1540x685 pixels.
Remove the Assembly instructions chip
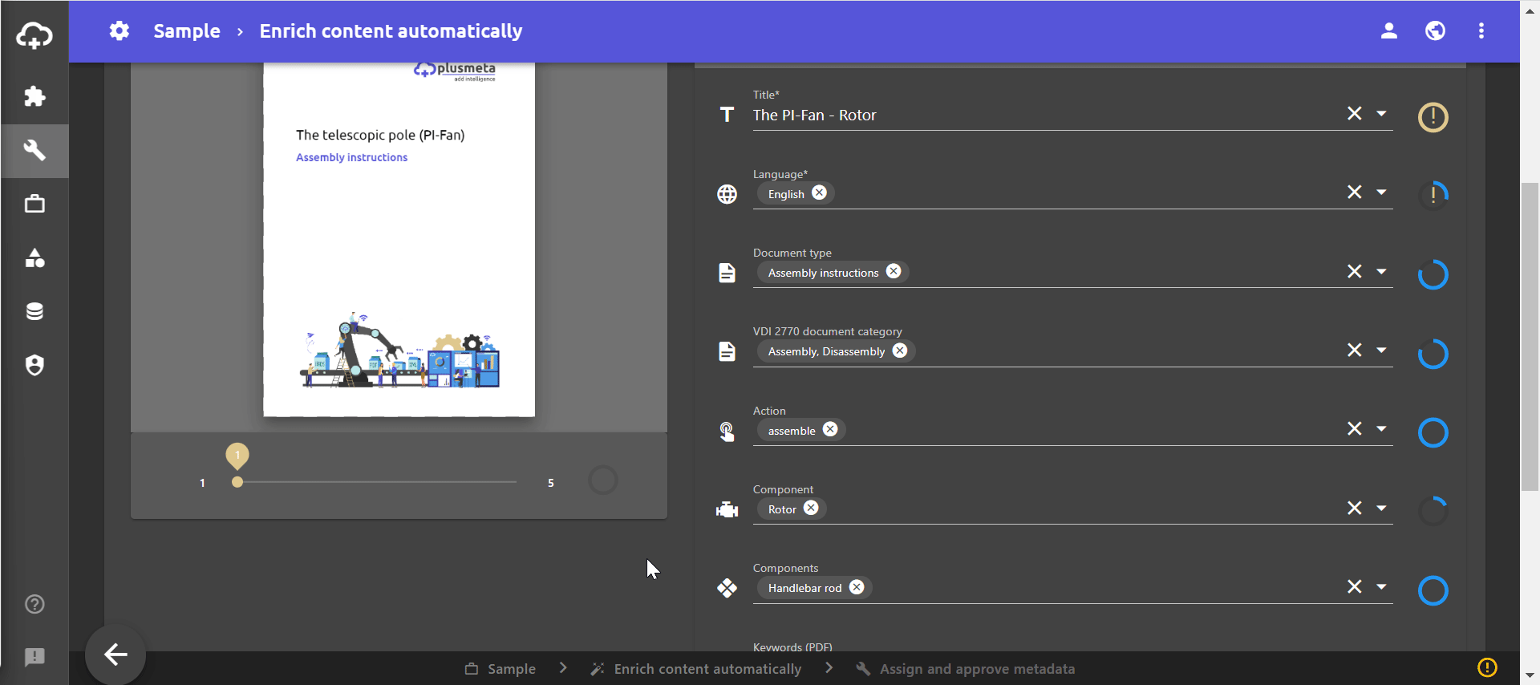click(894, 271)
